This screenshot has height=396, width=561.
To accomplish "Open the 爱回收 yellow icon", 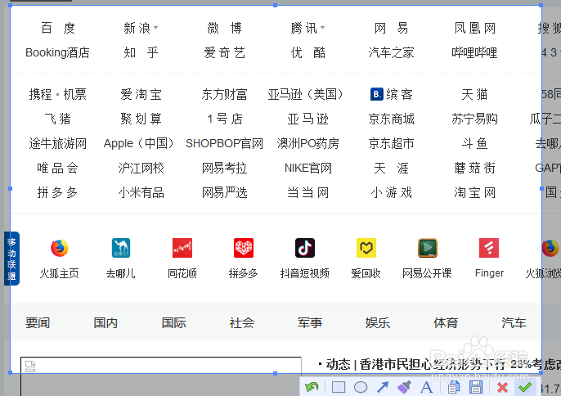I will click(x=366, y=248).
